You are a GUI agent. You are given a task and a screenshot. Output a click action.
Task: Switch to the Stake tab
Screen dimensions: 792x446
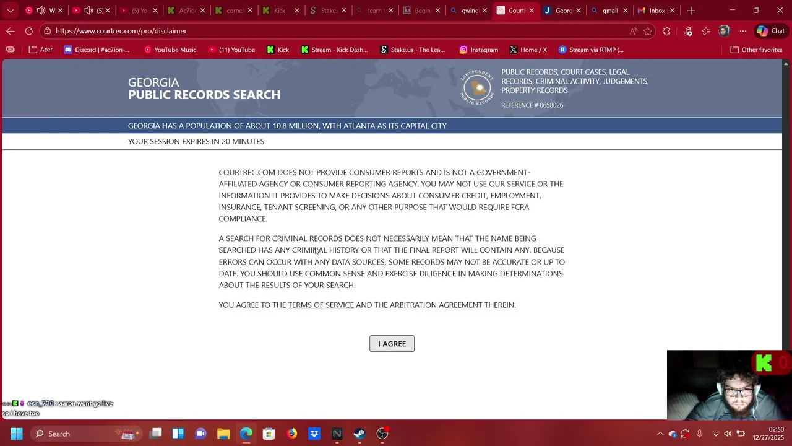pyautogui.click(x=327, y=11)
